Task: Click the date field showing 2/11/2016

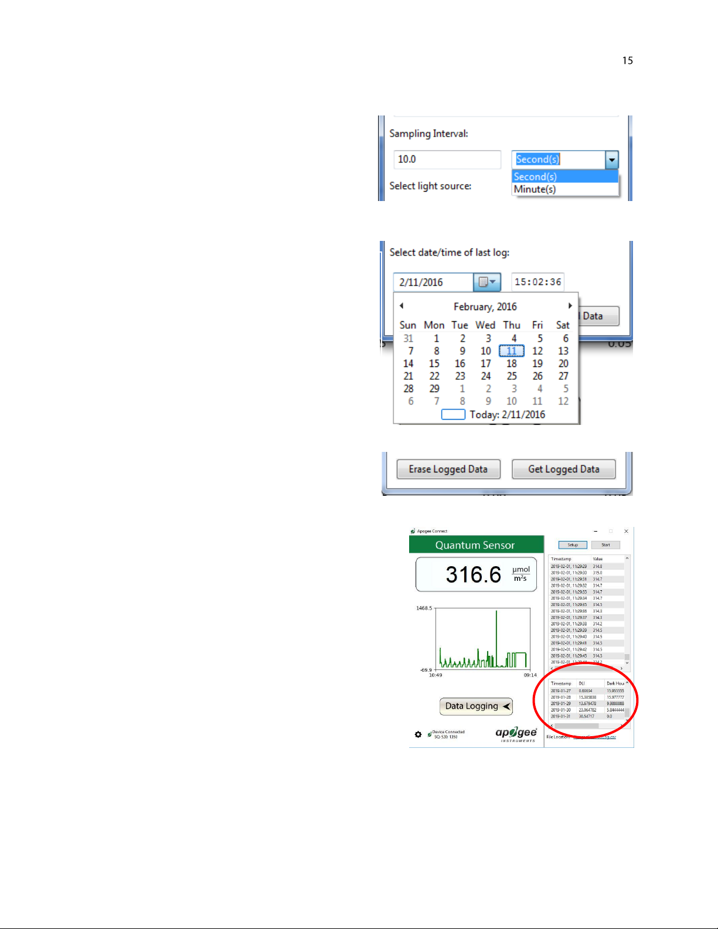Action: tap(433, 282)
